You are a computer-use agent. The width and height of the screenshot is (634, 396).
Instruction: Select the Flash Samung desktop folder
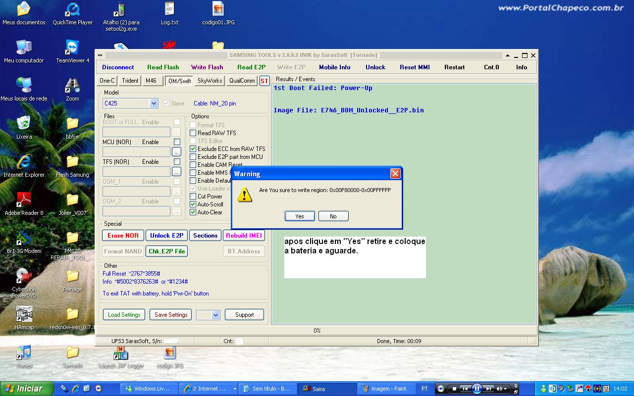tap(72, 166)
